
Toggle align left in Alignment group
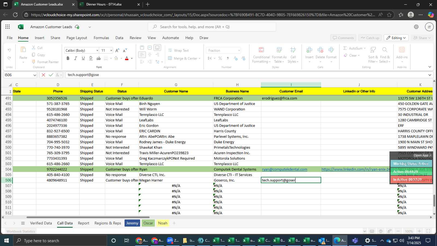pos(142,55)
